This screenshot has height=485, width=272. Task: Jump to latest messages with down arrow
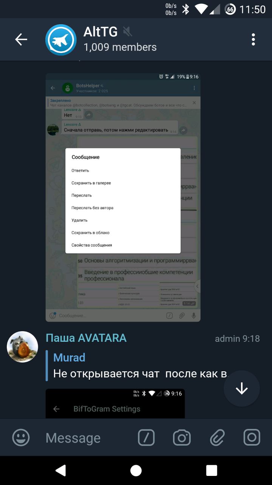pyautogui.click(x=242, y=389)
